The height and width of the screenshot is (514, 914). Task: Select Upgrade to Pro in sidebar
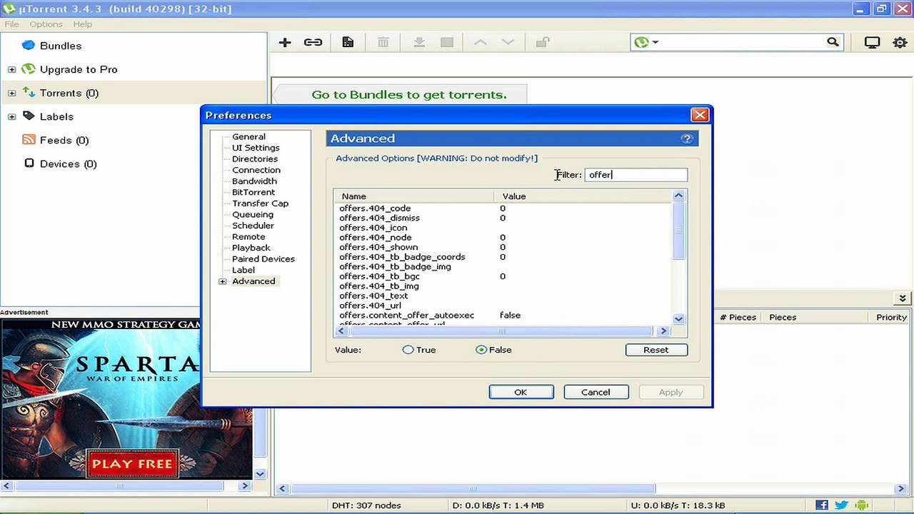(x=79, y=69)
